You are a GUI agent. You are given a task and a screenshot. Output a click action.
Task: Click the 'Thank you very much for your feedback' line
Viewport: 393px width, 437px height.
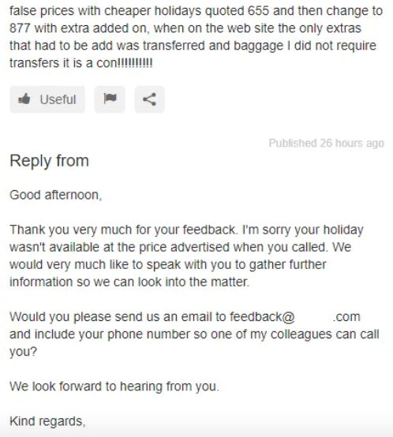coord(186,230)
